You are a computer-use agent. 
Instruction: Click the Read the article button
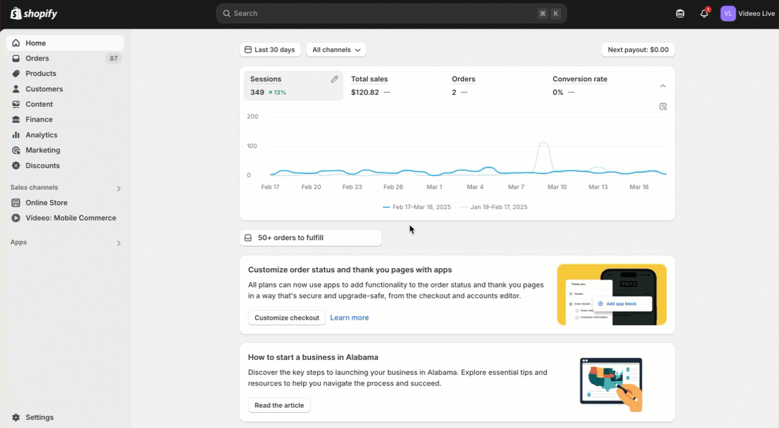click(x=279, y=406)
